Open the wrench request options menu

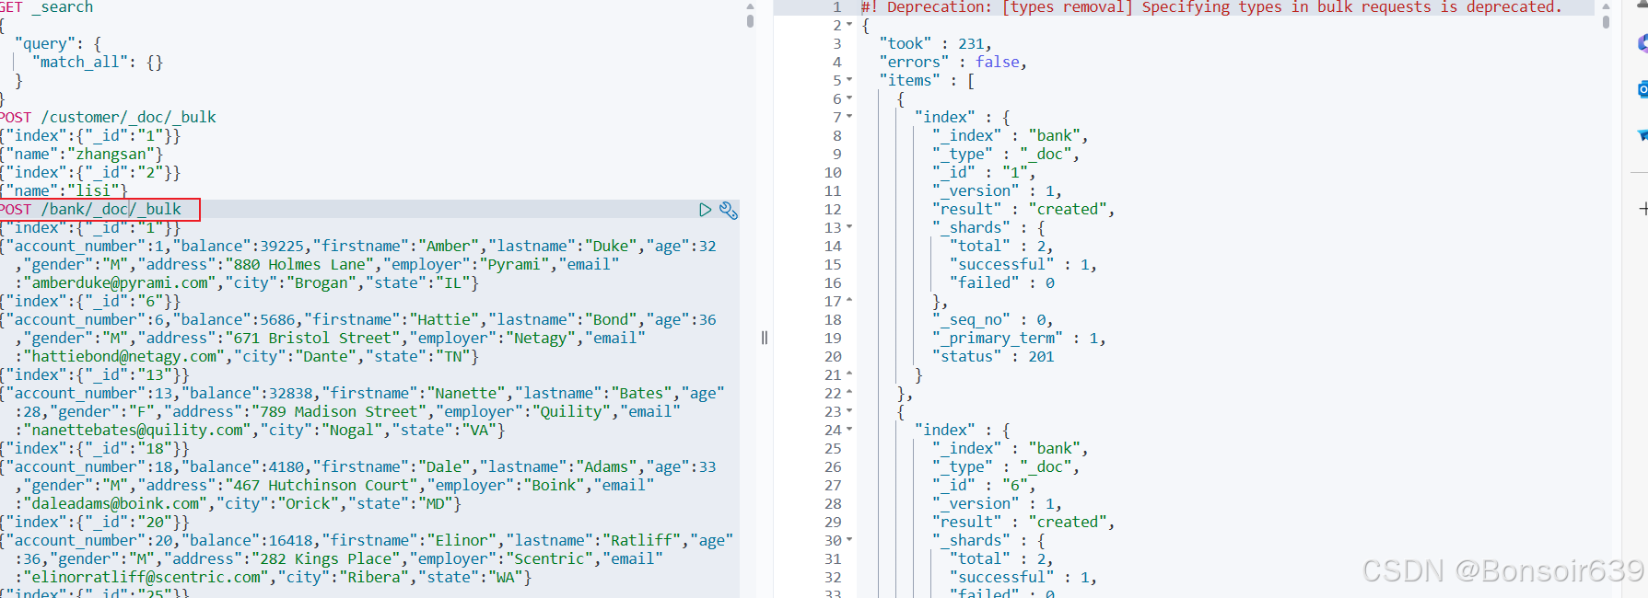tap(729, 210)
